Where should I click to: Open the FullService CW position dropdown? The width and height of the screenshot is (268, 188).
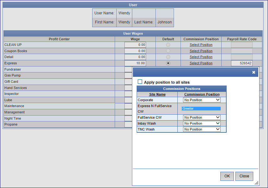click(202, 117)
